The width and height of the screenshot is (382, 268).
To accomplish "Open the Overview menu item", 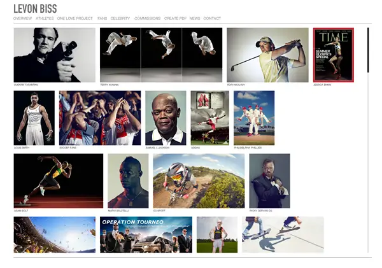I will [x=22, y=18].
